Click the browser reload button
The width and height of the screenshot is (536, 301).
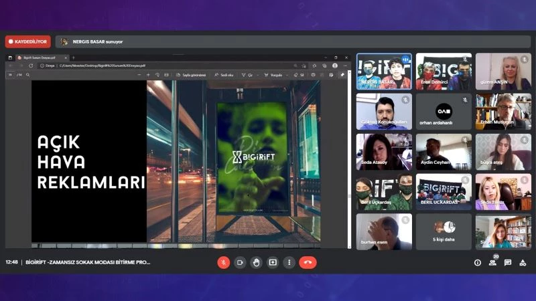coord(29,66)
